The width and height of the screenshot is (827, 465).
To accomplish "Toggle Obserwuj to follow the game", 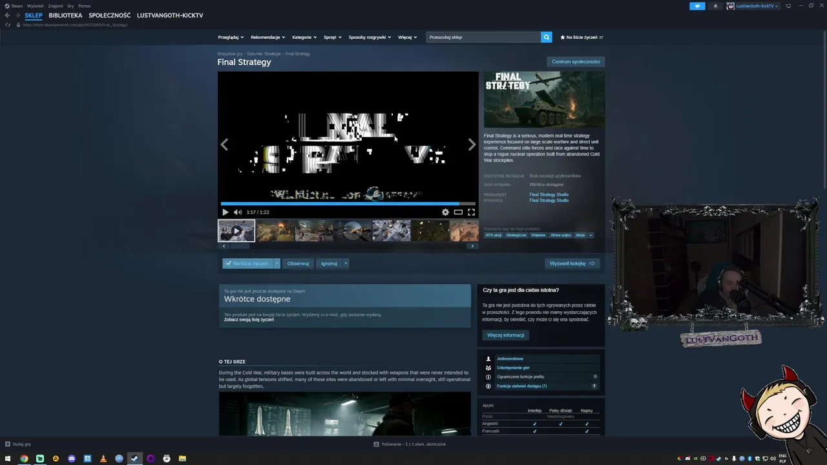I will coord(298,263).
